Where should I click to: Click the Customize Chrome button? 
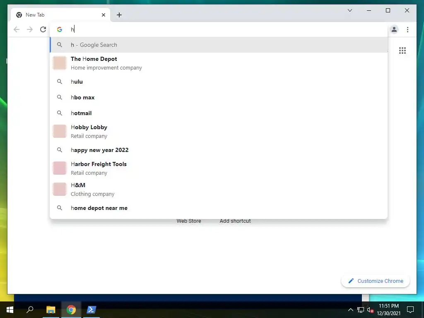coord(376,281)
